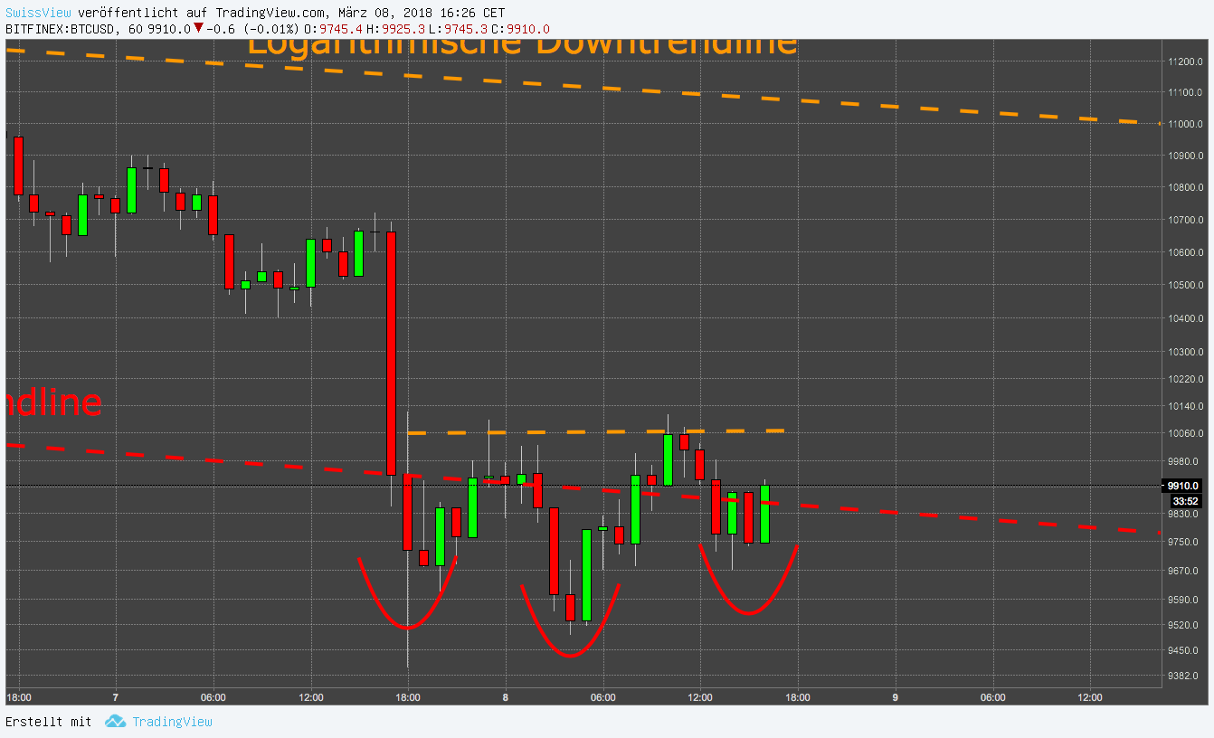Viewport: 1214px width, 738px height.
Task: Click the 9830.0 price axis label
Action: coord(1185,514)
